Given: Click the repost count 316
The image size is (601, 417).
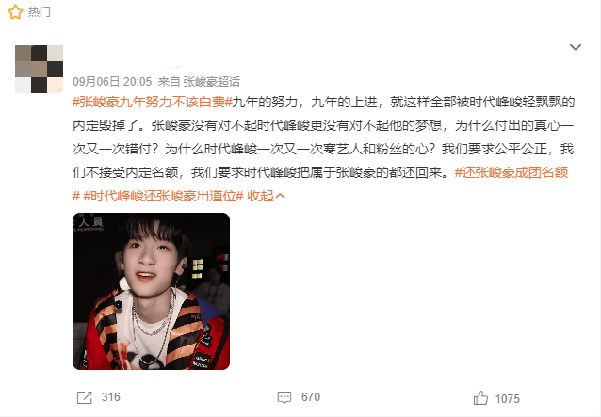Looking at the screenshot, I should 111,397.
